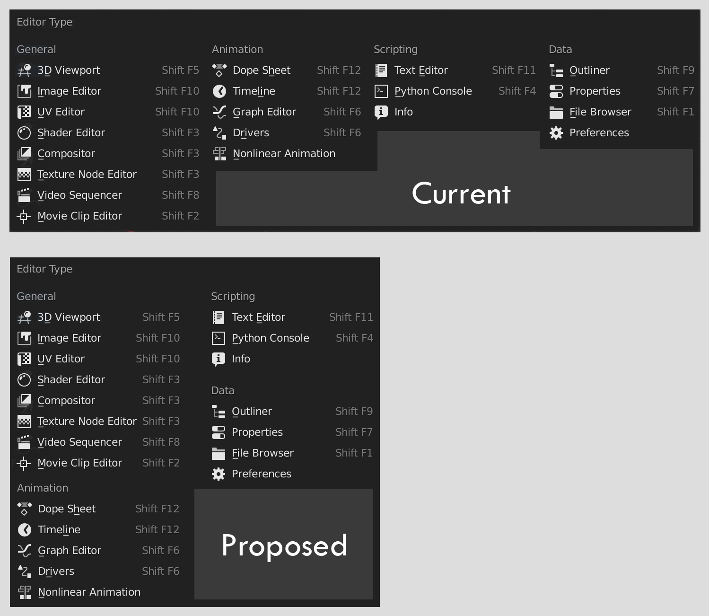This screenshot has height=616, width=709.
Task: Select Python Console in Proposed menu
Action: click(x=292, y=338)
